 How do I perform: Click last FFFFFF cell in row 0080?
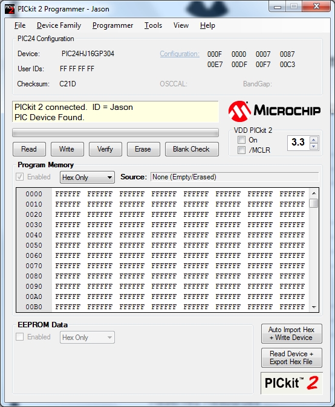click(x=292, y=276)
